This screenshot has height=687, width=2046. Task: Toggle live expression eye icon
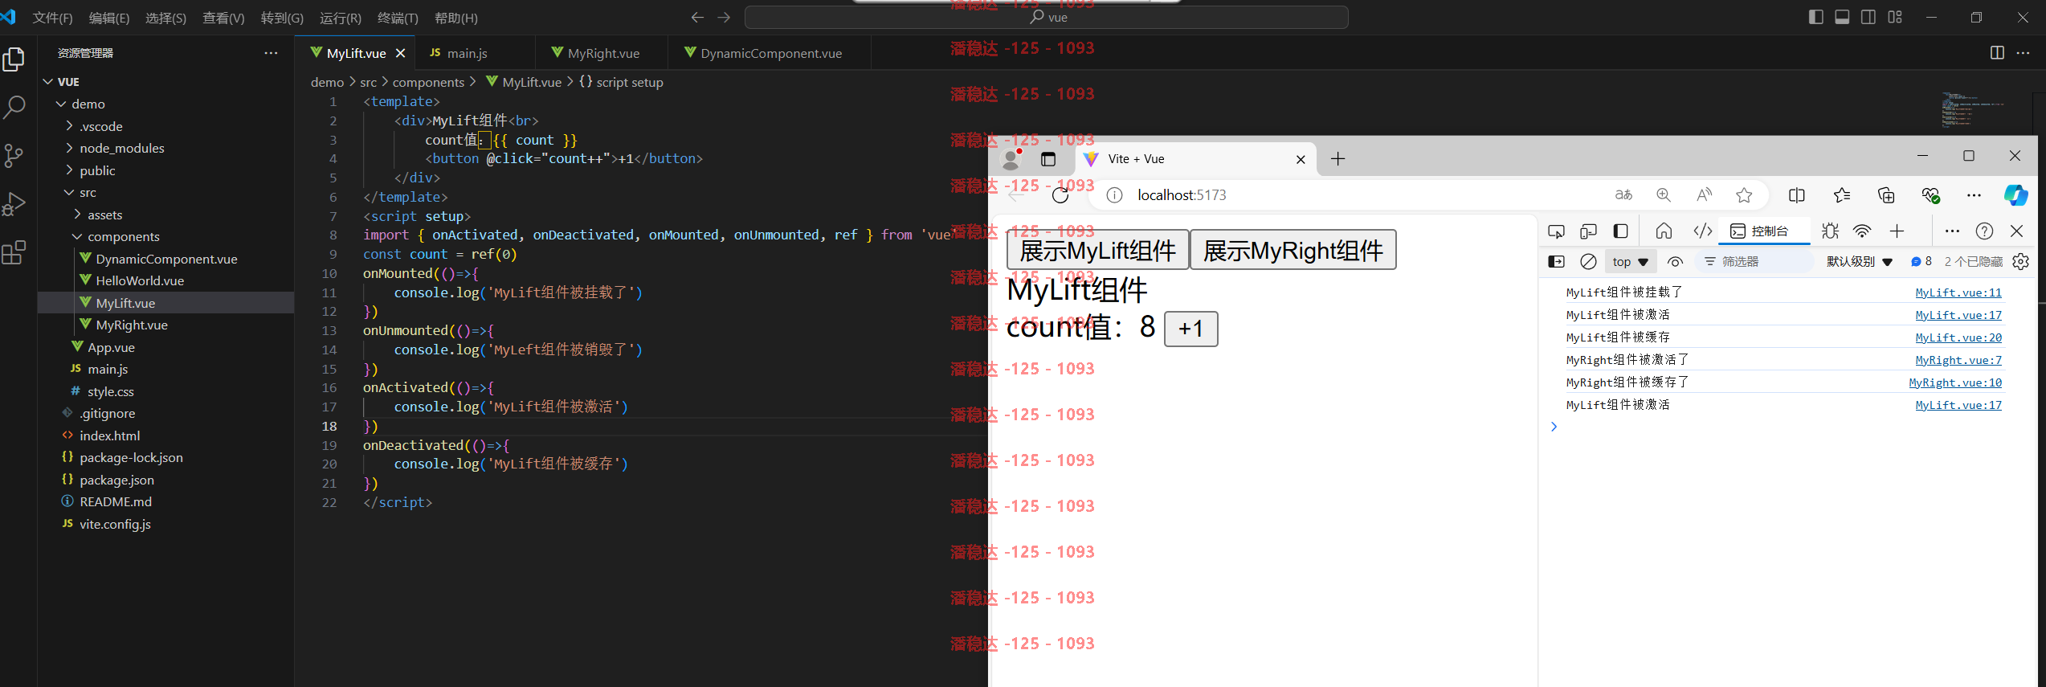1675,262
